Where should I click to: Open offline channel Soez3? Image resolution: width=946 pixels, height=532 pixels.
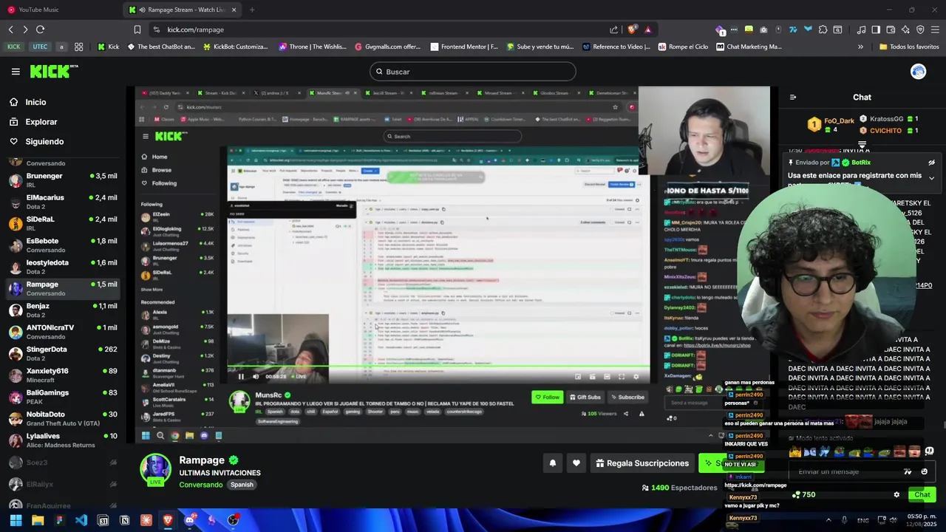click(x=62, y=463)
